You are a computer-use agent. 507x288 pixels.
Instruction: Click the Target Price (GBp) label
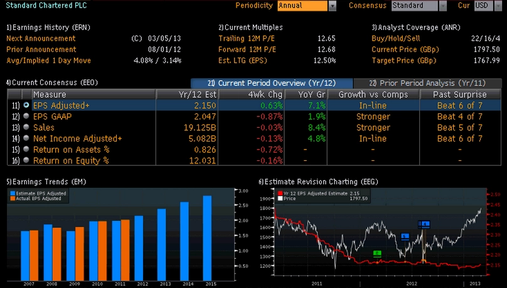point(404,60)
